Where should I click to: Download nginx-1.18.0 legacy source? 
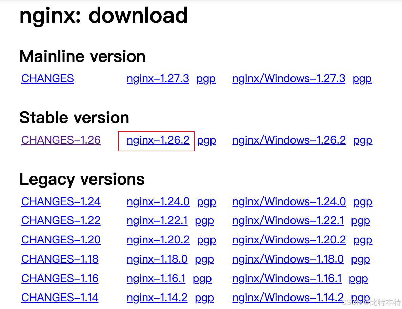click(157, 259)
